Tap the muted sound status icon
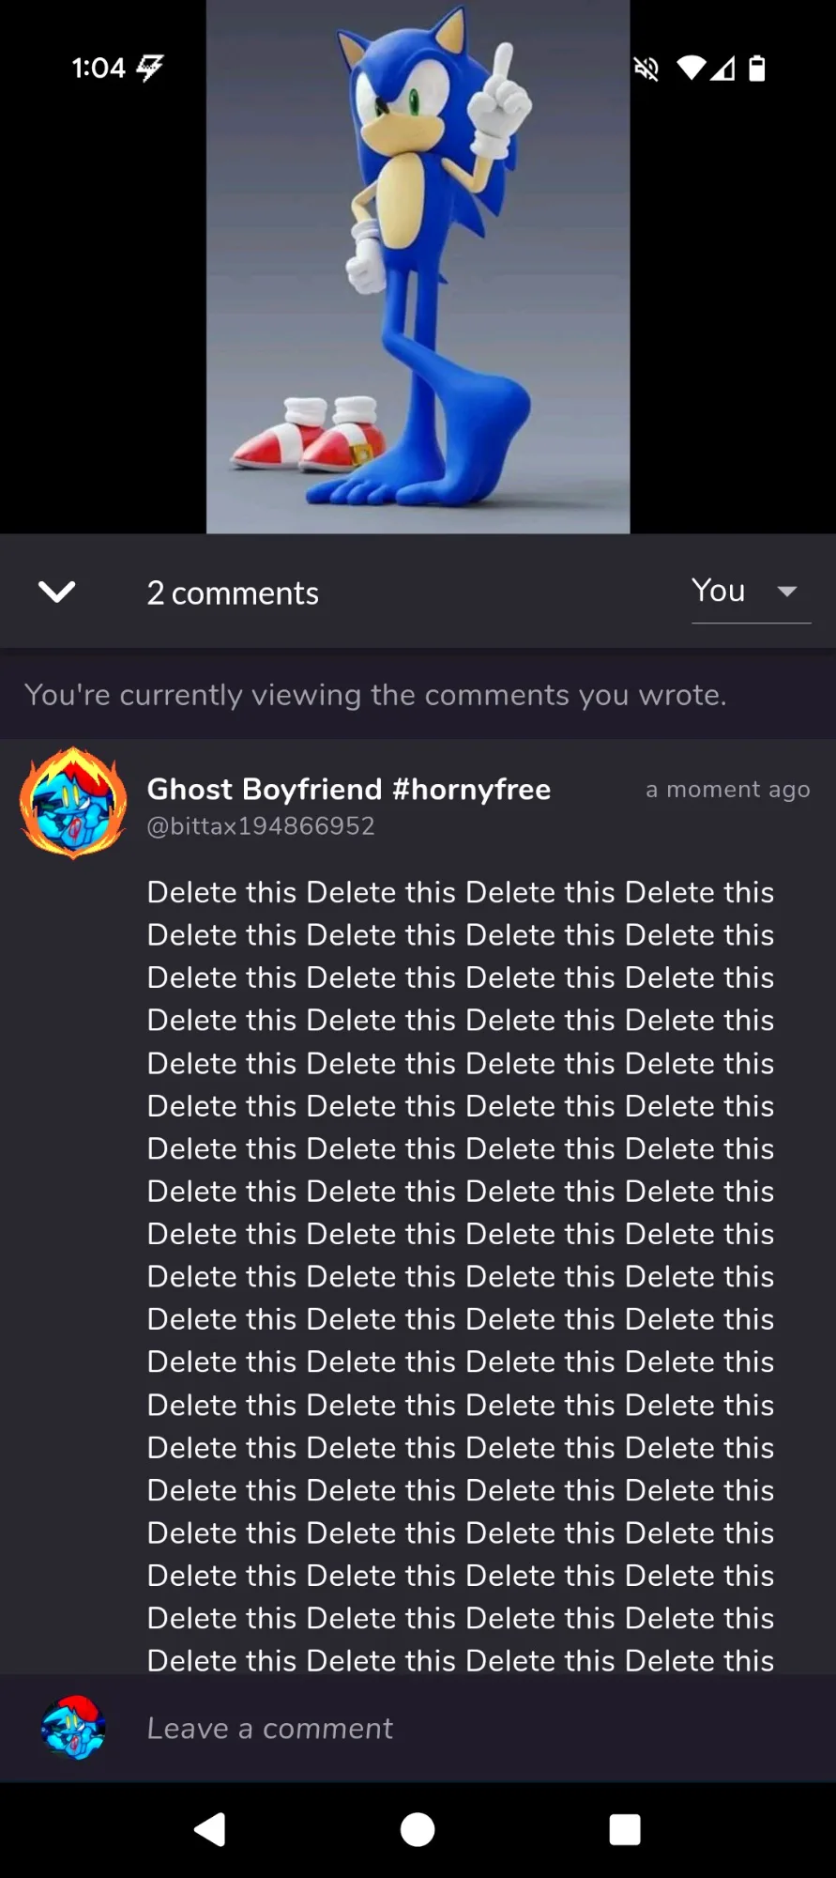This screenshot has width=836, height=1878. [x=646, y=68]
